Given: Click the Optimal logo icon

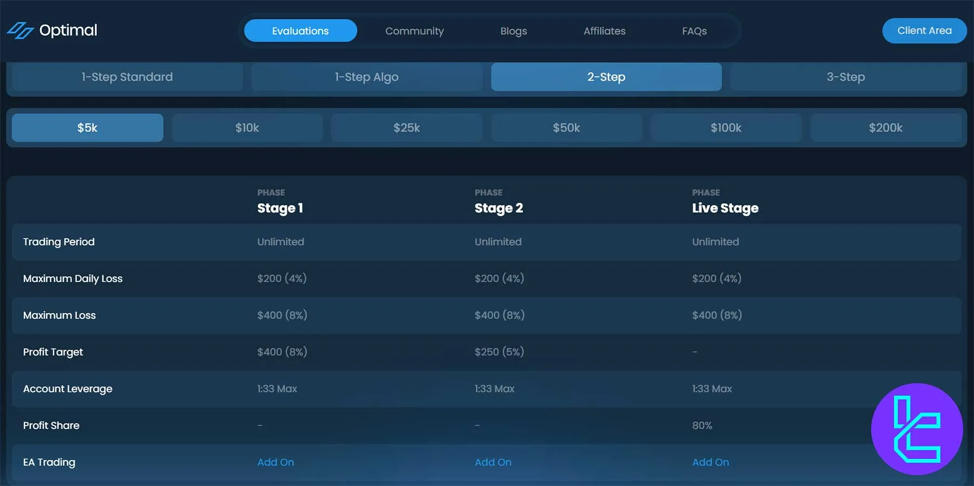Looking at the screenshot, I should point(21,30).
